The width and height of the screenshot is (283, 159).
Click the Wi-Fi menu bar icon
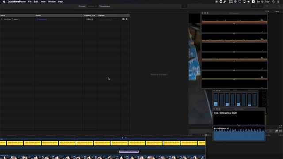[x=240, y=2]
